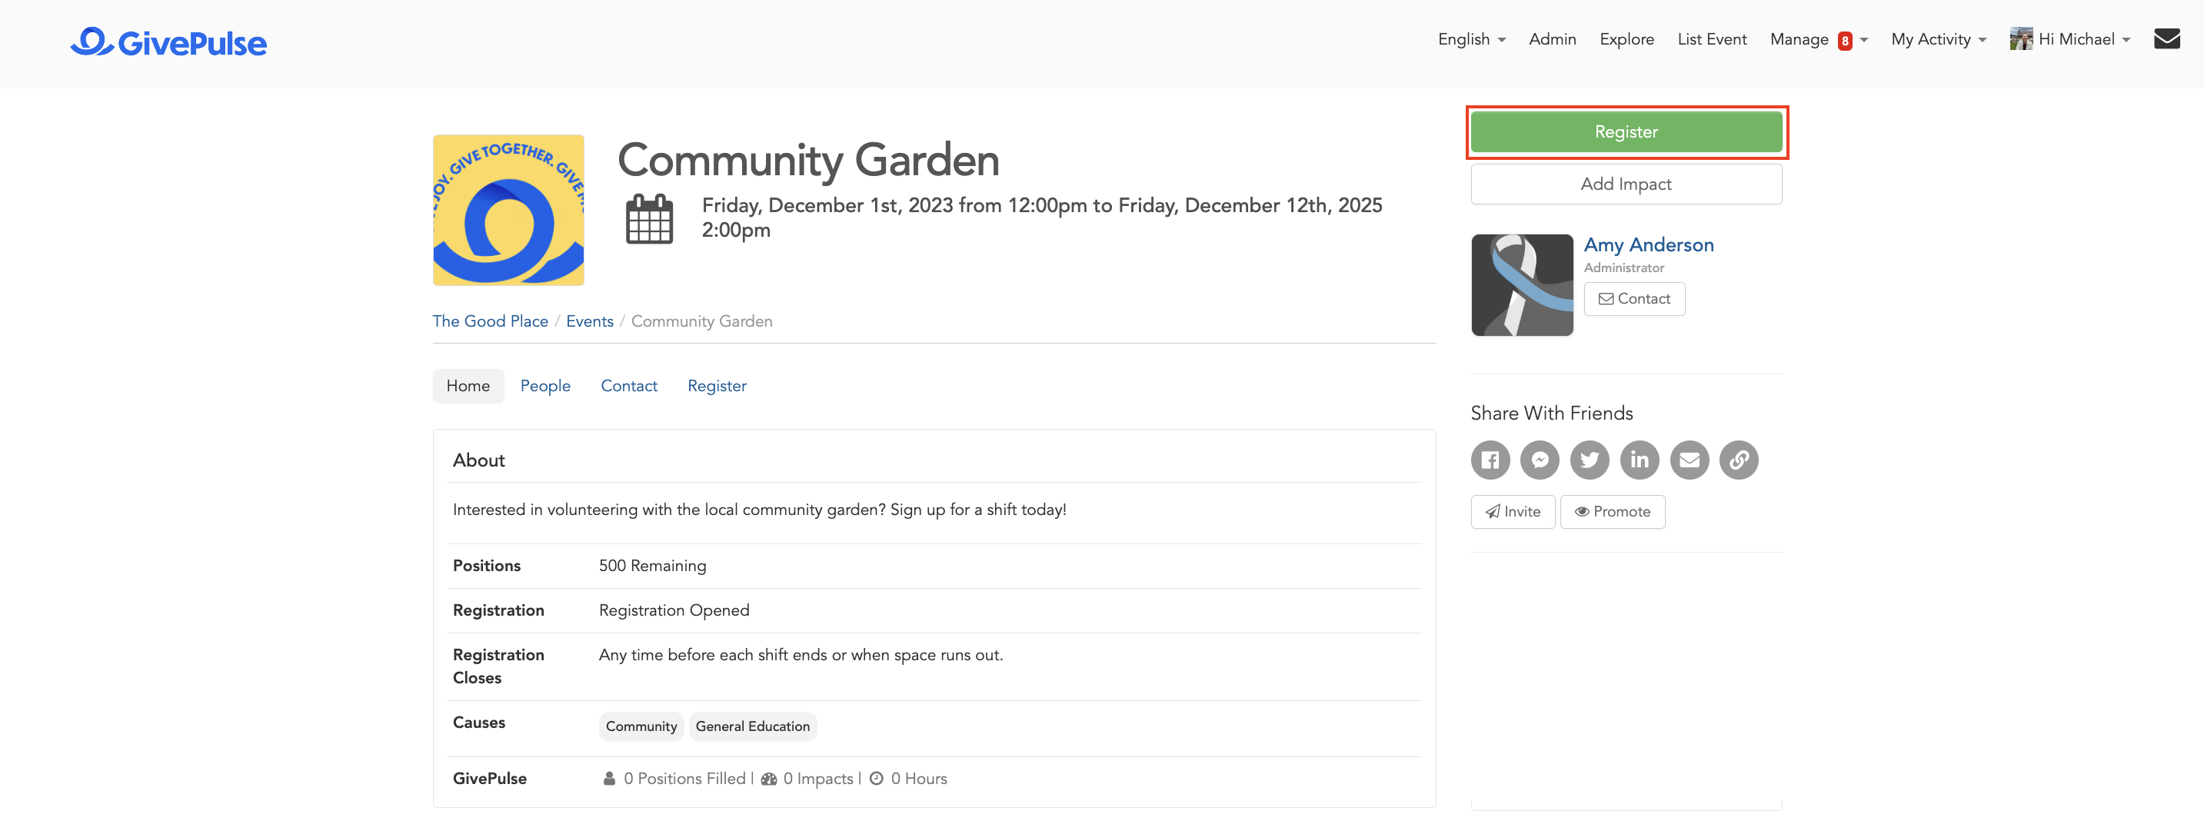The image size is (2204, 824).
Task: Open the English language dropdown
Action: click(1471, 39)
